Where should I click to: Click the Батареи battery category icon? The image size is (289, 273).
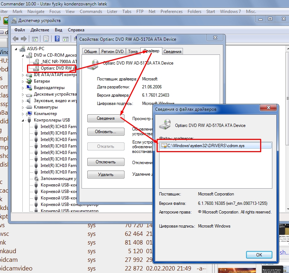point(29,81)
